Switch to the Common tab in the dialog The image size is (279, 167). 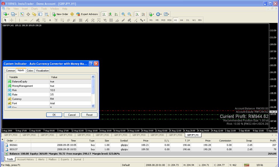tap(11, 70)
